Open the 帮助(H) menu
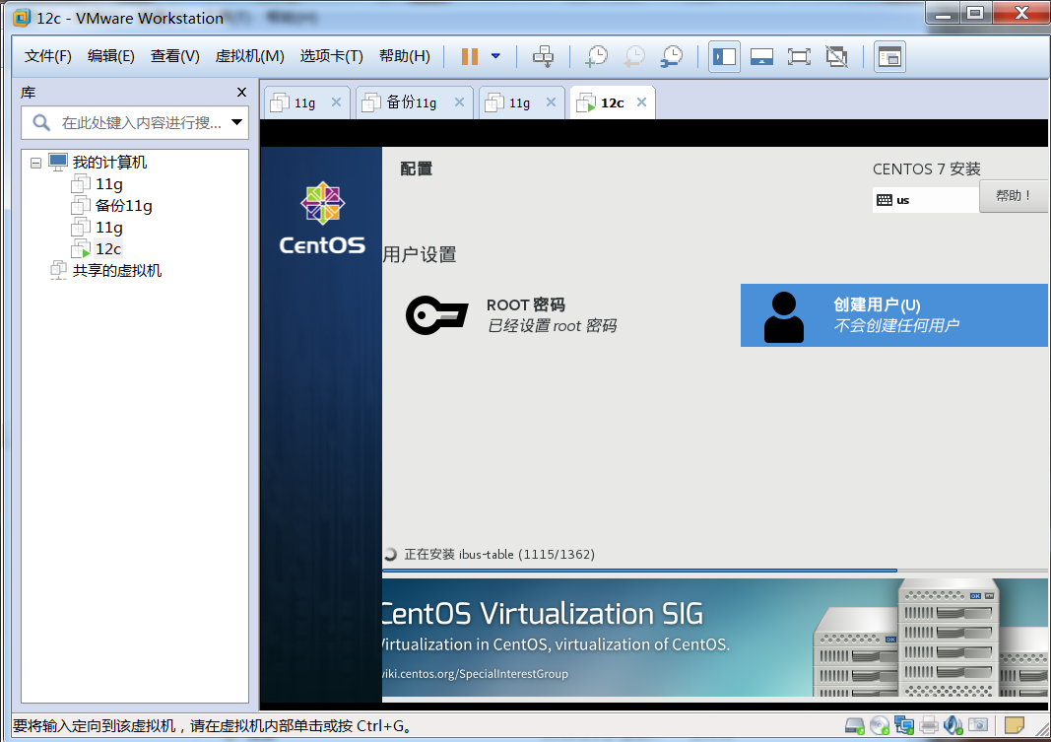Viewport: 1051px width, 742px height. click(x=404, y=55)
